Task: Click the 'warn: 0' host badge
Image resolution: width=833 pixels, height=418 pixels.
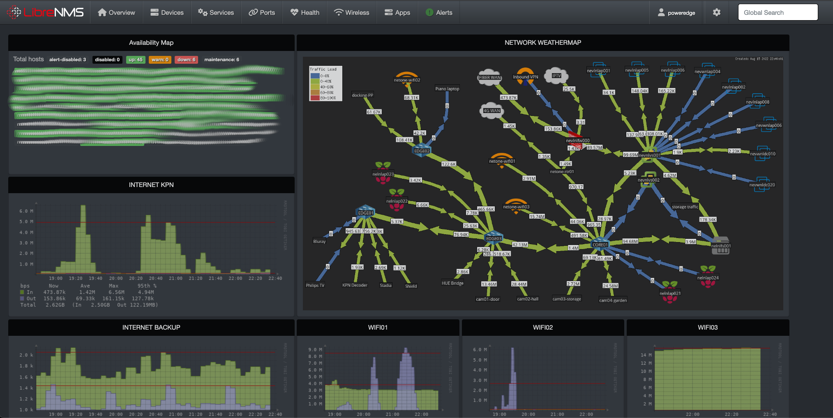Action: click(x=160, y=60)
